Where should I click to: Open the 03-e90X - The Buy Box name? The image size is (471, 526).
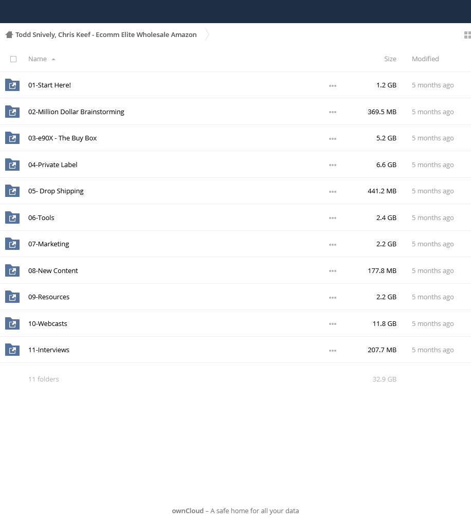(62, 138)
